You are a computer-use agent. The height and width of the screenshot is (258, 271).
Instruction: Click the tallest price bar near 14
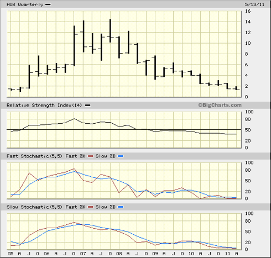(110, 31)
